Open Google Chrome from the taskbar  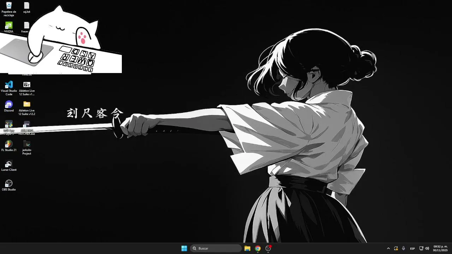click(258, 248)
